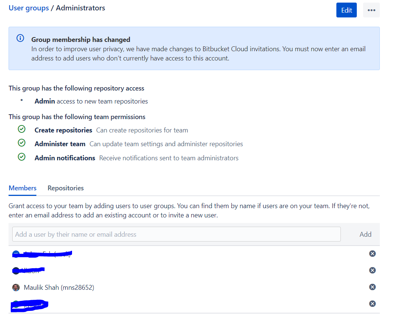The width and height of the screenshot is (411, 325).
Task: Select the Members tab
Action: point(23,188)
